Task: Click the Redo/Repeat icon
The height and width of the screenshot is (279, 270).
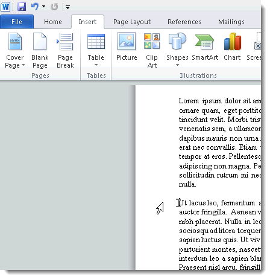Action: coord(54,7)
